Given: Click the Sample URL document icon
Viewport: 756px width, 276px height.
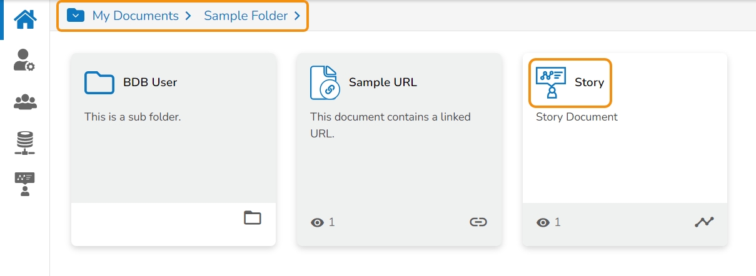Looking at the screenshot, I should (x=324, y=82).
